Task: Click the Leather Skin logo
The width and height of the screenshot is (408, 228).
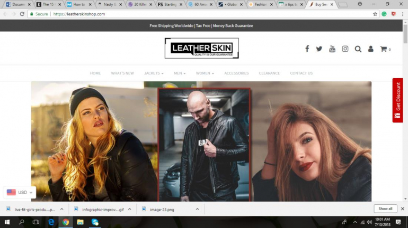Action: click(x=201, y=48)
